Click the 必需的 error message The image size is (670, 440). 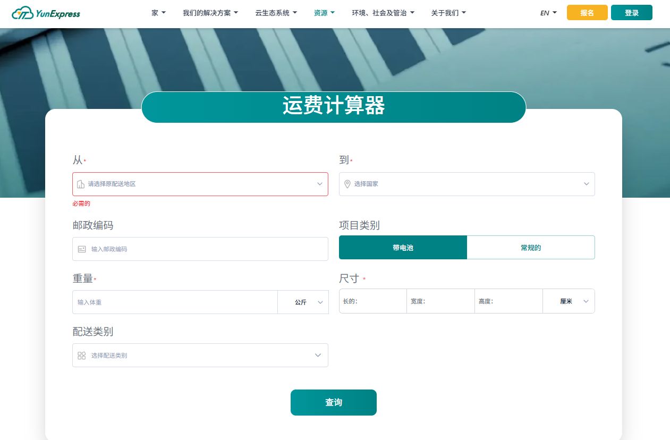[x=81, y=204]
